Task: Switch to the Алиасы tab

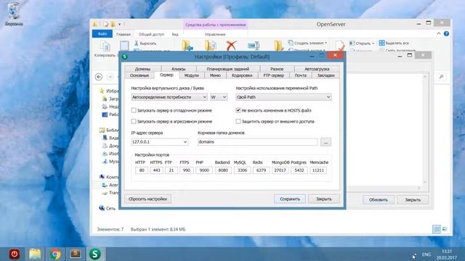Action: (179, 69)
